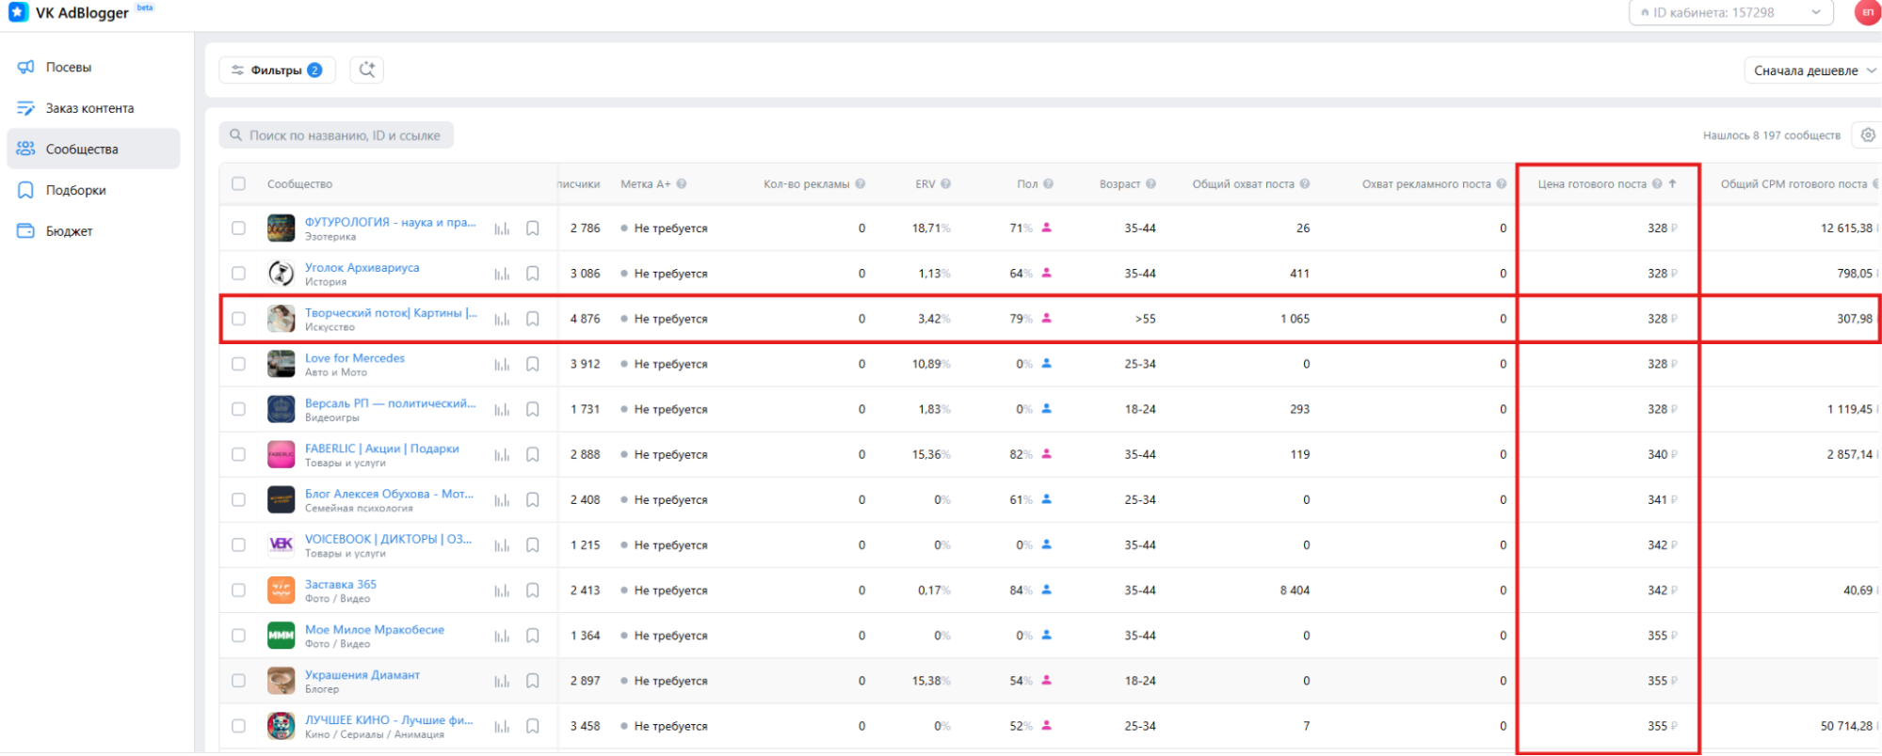Bookmark the Уголок Архивариуса community
Viewport: 1882px width, 756px height.
point(533,274)
